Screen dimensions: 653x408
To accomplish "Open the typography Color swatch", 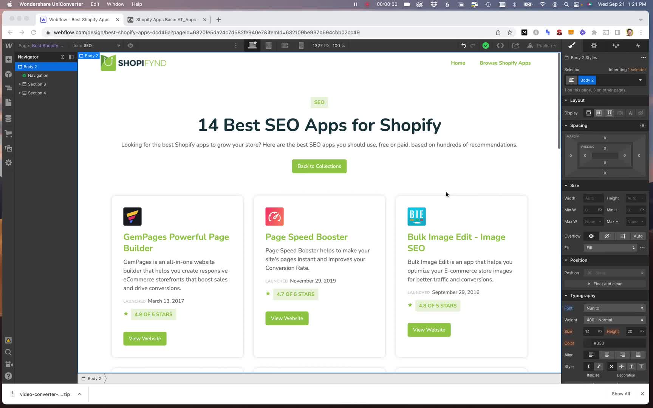I will coord(588,343).
